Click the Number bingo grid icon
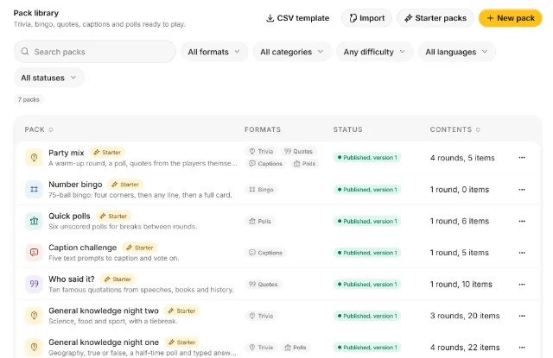Screen dimensions: 553x358 click(x=34, y=190)
